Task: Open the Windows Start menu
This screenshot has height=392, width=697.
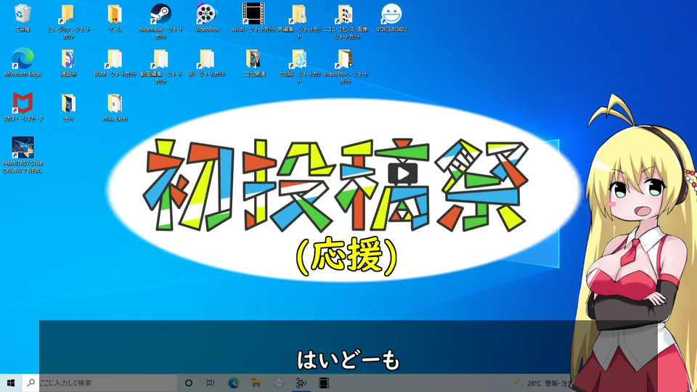Action: coord(11,383)
